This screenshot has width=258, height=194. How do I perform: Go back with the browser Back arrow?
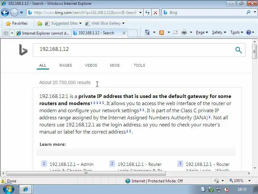point(5,12)
